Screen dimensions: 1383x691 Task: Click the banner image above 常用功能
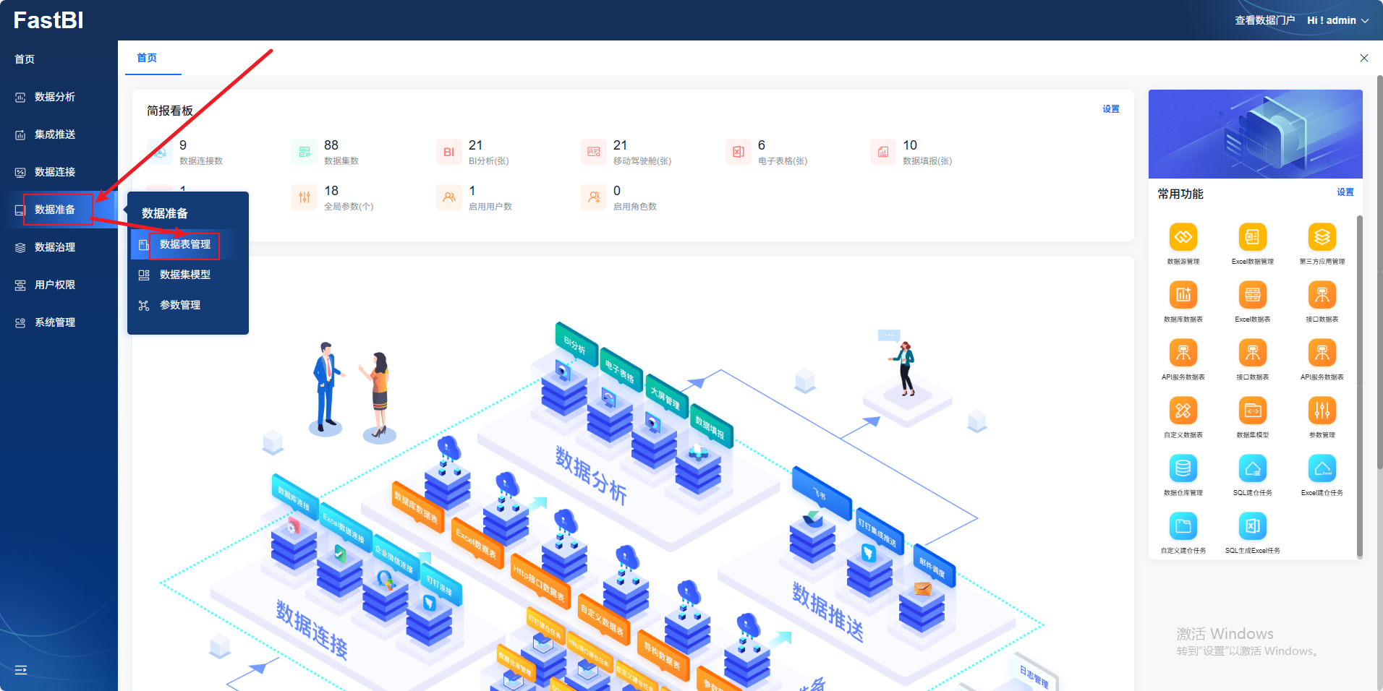[x=1255, y=134]
